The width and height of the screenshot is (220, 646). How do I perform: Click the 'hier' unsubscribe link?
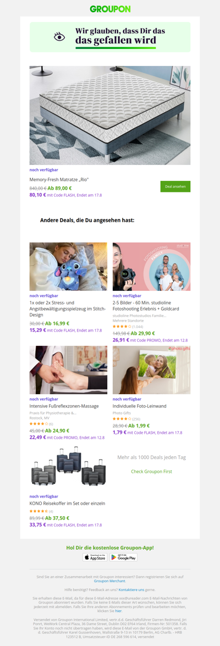click(119, 611)
